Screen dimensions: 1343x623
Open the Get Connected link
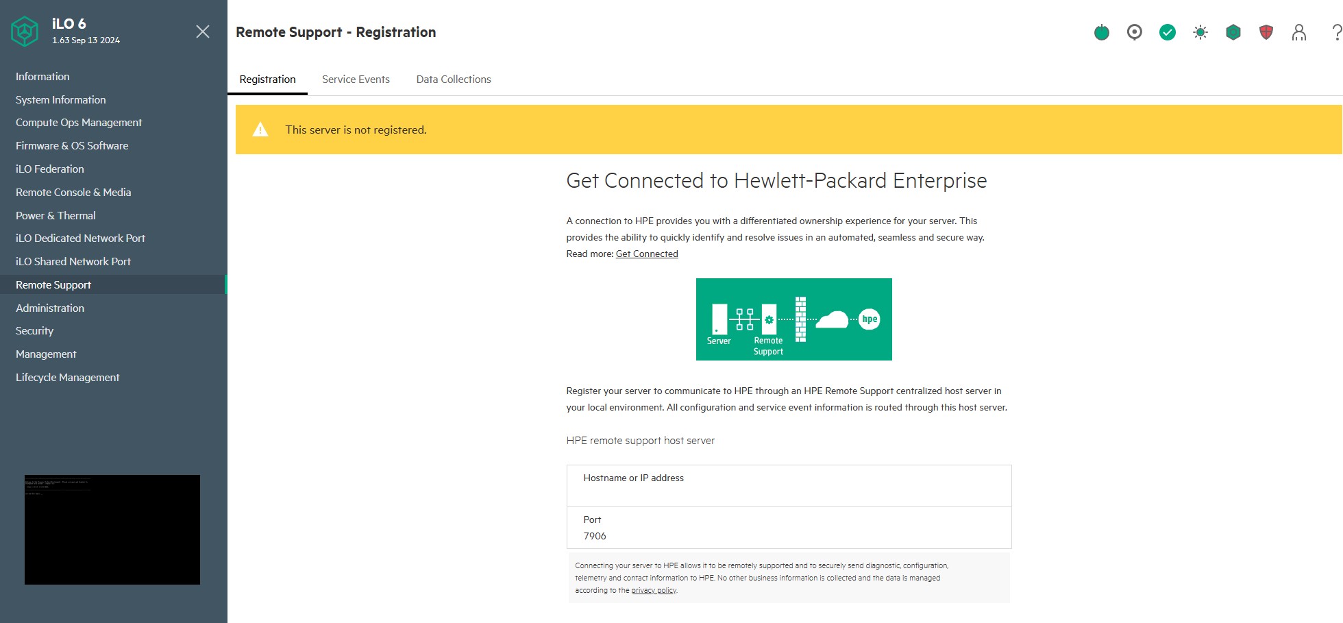pyautogui.click(x=647, y=254)
